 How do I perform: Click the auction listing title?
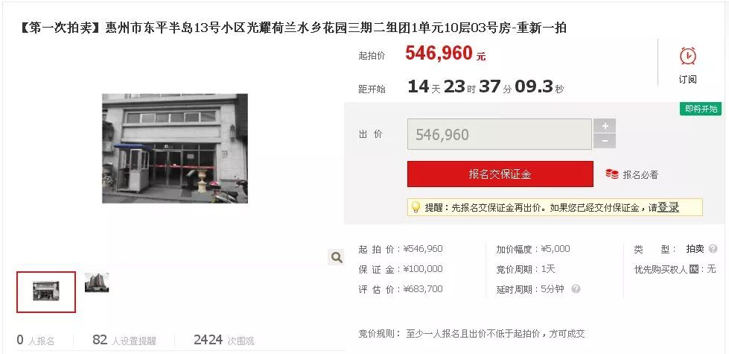click(x=293, y=28)
